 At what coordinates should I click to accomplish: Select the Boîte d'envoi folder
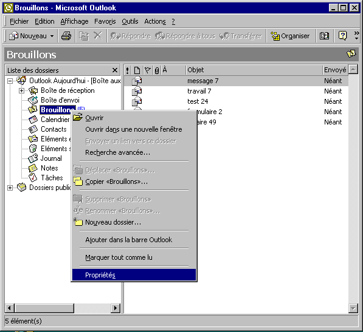(60, 100)
